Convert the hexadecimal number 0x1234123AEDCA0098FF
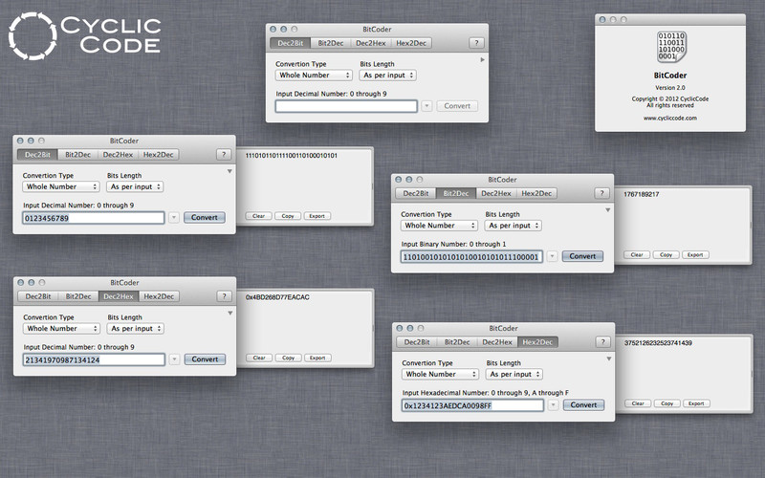The width and height of the screenshot is (765, 478). point(583,404)
